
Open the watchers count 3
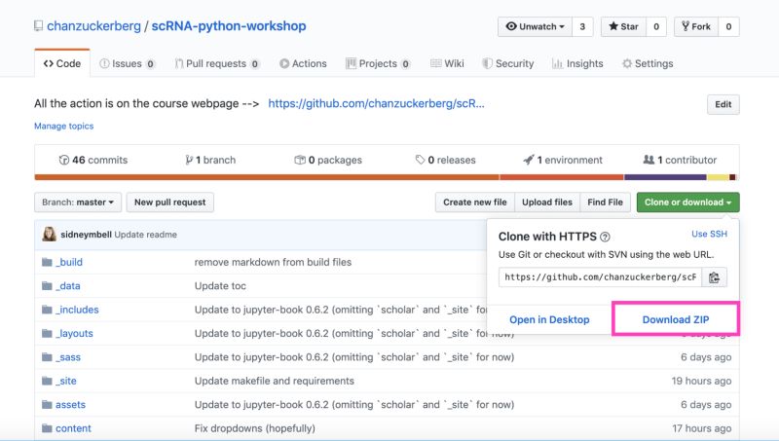pyautogui.click(x=582, y=27)
